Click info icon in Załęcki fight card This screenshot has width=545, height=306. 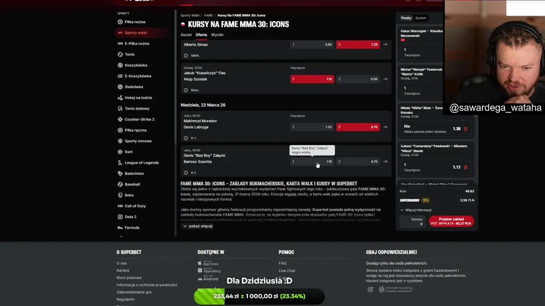186,173
